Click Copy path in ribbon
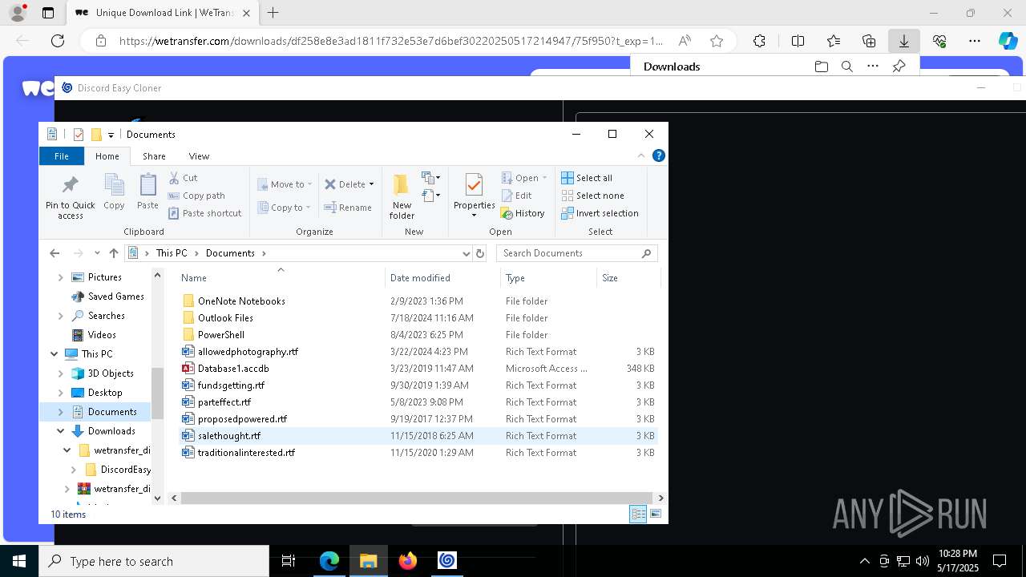This screenshot has height=577, width=1026. 196,196
